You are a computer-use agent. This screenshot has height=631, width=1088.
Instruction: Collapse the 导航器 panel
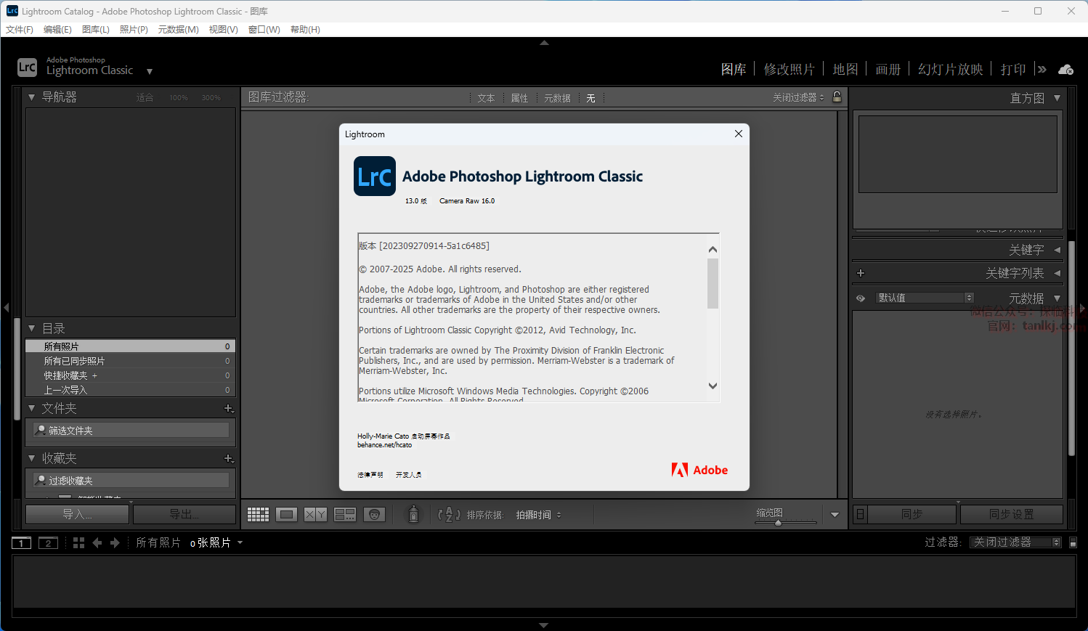click(31, 97)
